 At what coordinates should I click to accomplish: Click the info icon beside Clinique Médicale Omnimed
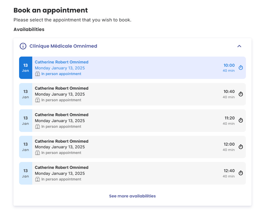point(23,46)
